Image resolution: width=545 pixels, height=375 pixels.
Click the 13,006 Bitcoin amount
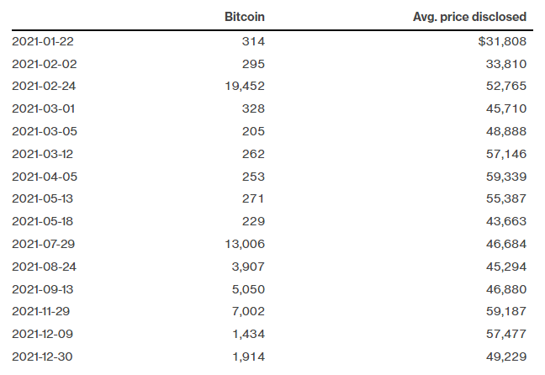[x=244, y=245]
